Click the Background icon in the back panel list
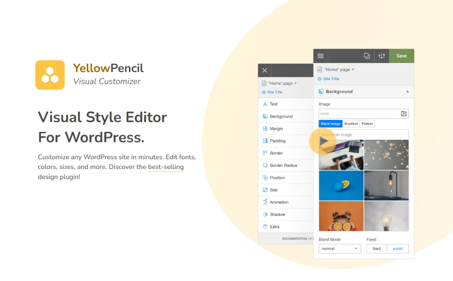This screenshot has height=281, width=453. click(265, 117)
